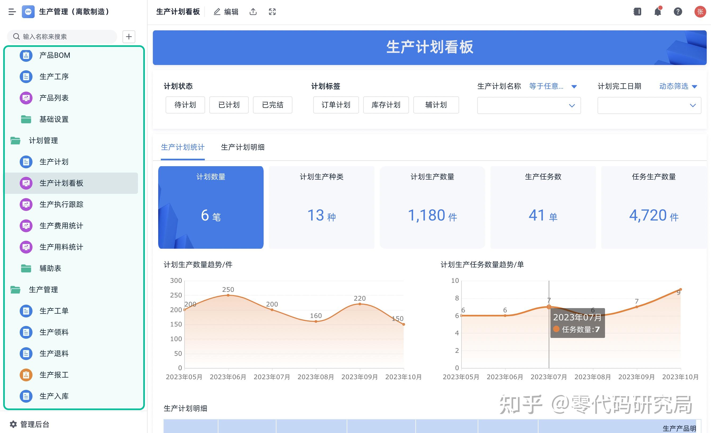
Task: Open the 生产报工 module
Action: (x=54, y=375)
